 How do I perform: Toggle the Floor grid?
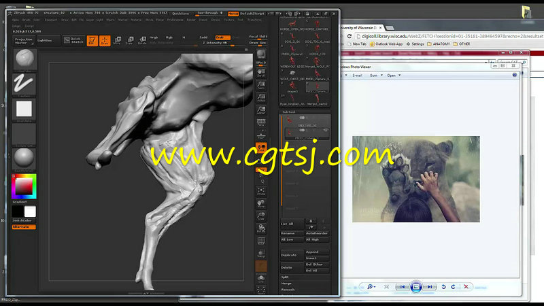tap(261, 135)
